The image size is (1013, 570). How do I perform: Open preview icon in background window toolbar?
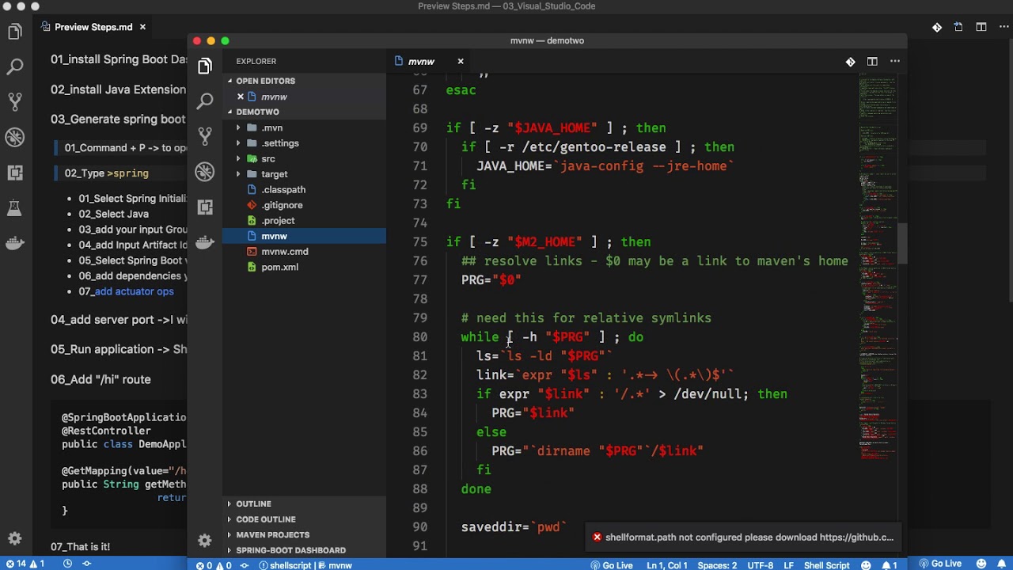(x=958, y=27)
